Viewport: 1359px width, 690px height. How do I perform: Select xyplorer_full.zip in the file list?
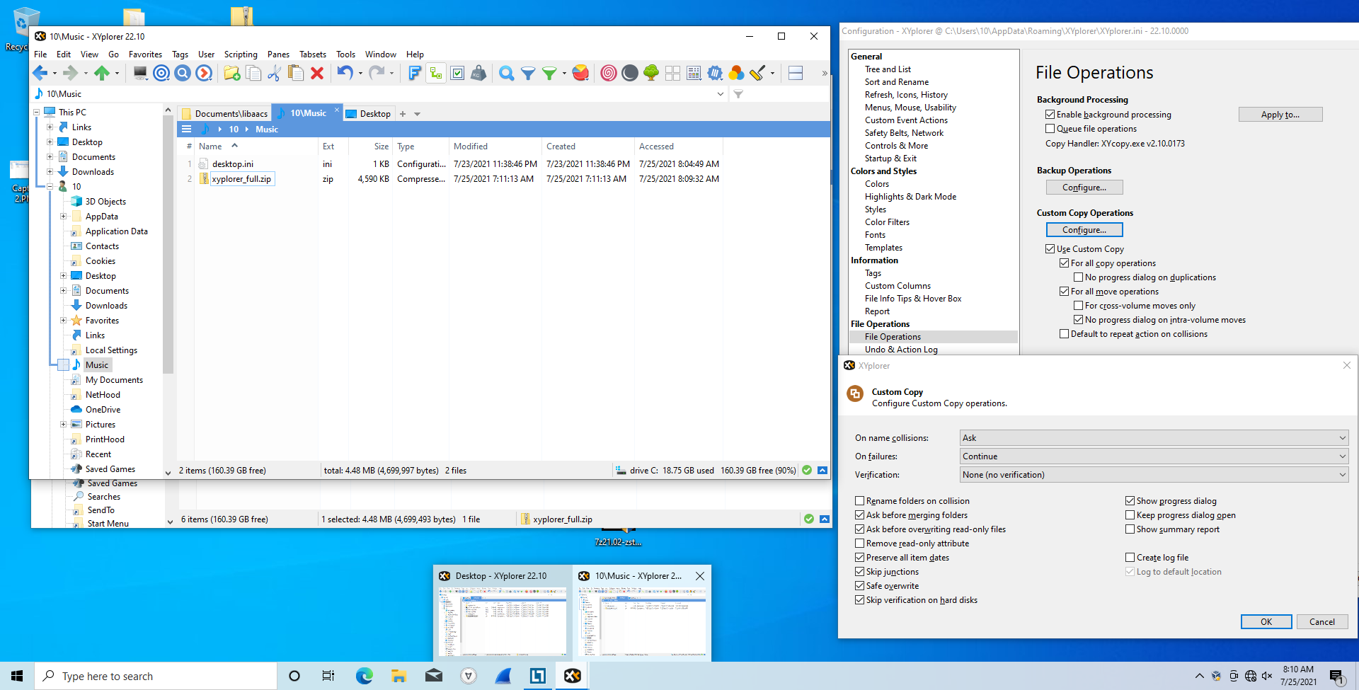[241, 179]
